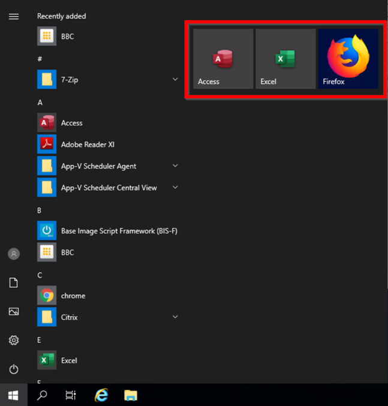Expand the Citrix folder chevron
The width and height of the screenshot is (388, 406).
coord(175,317)
